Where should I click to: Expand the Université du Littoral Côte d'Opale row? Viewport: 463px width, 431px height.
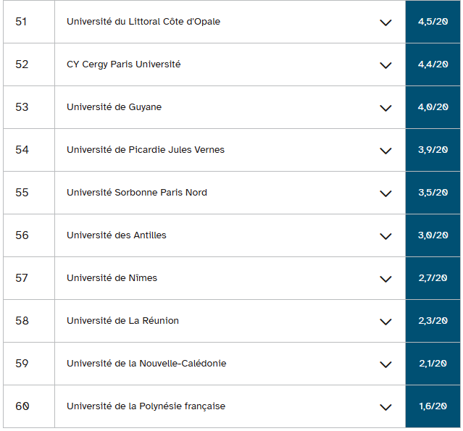[385, 22]
